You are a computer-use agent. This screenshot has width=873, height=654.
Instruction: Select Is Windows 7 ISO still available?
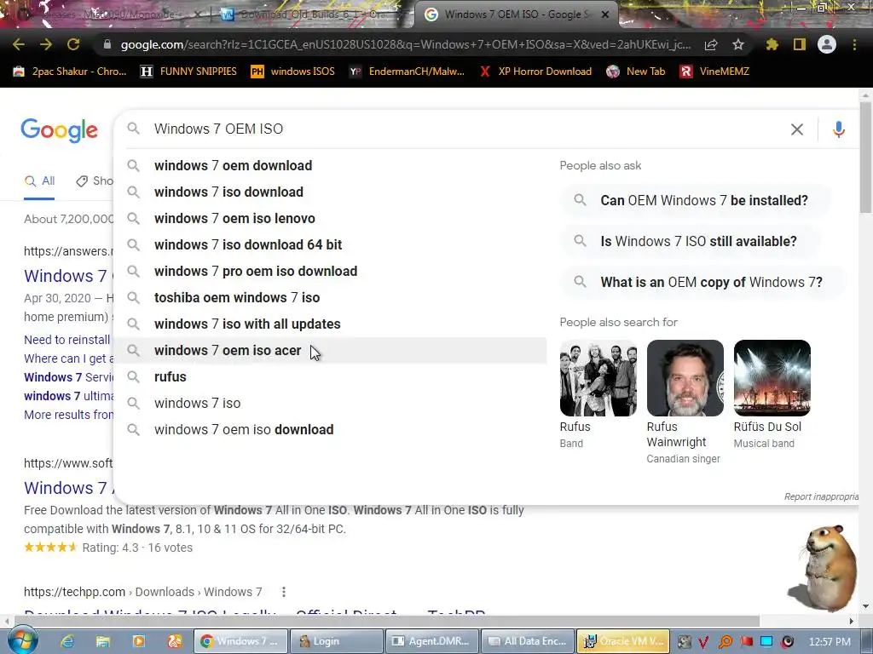click(691, 241)
